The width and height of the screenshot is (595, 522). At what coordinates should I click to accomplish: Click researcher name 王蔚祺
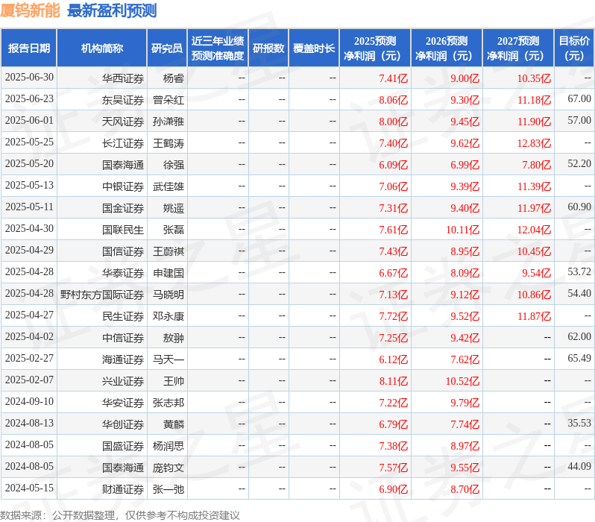[x=169, y=252]
